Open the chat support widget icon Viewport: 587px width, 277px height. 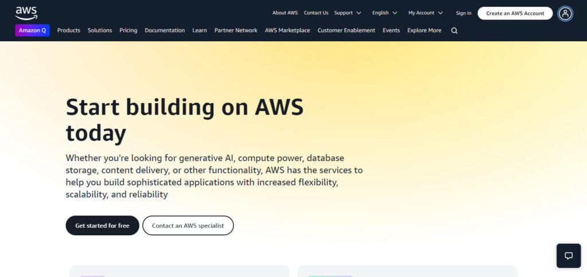click(569, 256)
